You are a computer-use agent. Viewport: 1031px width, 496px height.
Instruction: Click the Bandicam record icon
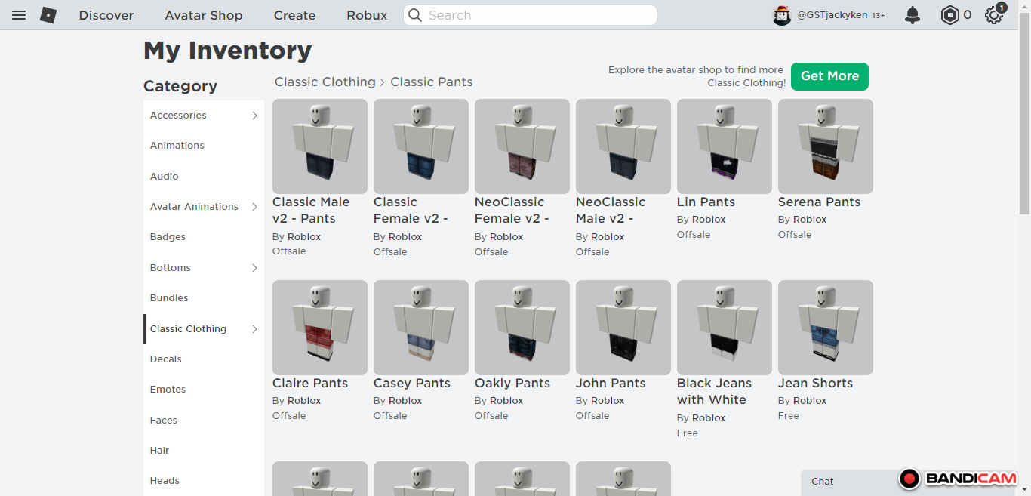(909, 479)
